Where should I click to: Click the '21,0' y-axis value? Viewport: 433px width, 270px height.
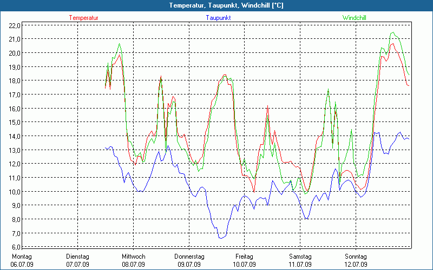pos(15,39)
